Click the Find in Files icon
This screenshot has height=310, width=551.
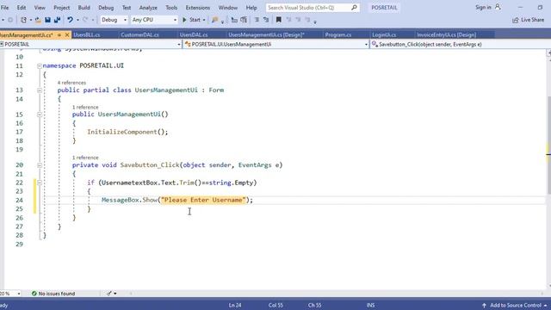(215, 20)
